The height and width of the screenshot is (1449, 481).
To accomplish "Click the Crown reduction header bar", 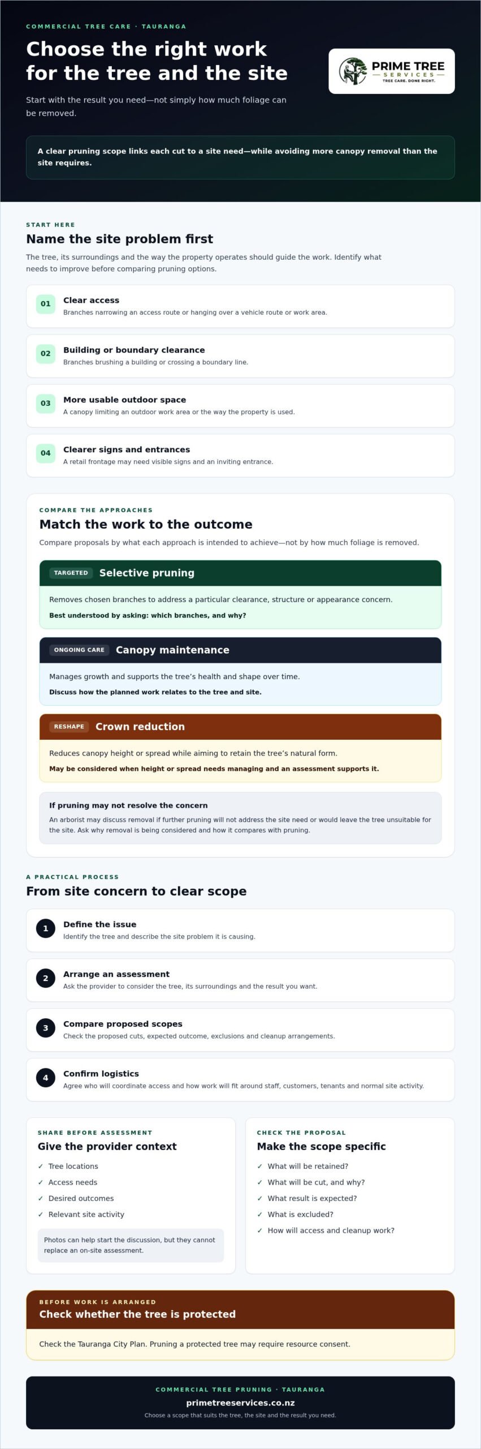I will tap(240, 727).
